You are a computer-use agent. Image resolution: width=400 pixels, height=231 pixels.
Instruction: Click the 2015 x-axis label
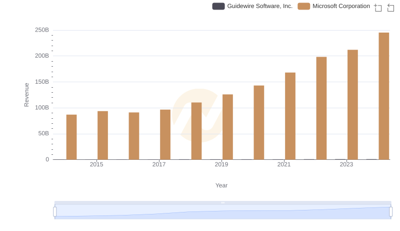[96, 164]
